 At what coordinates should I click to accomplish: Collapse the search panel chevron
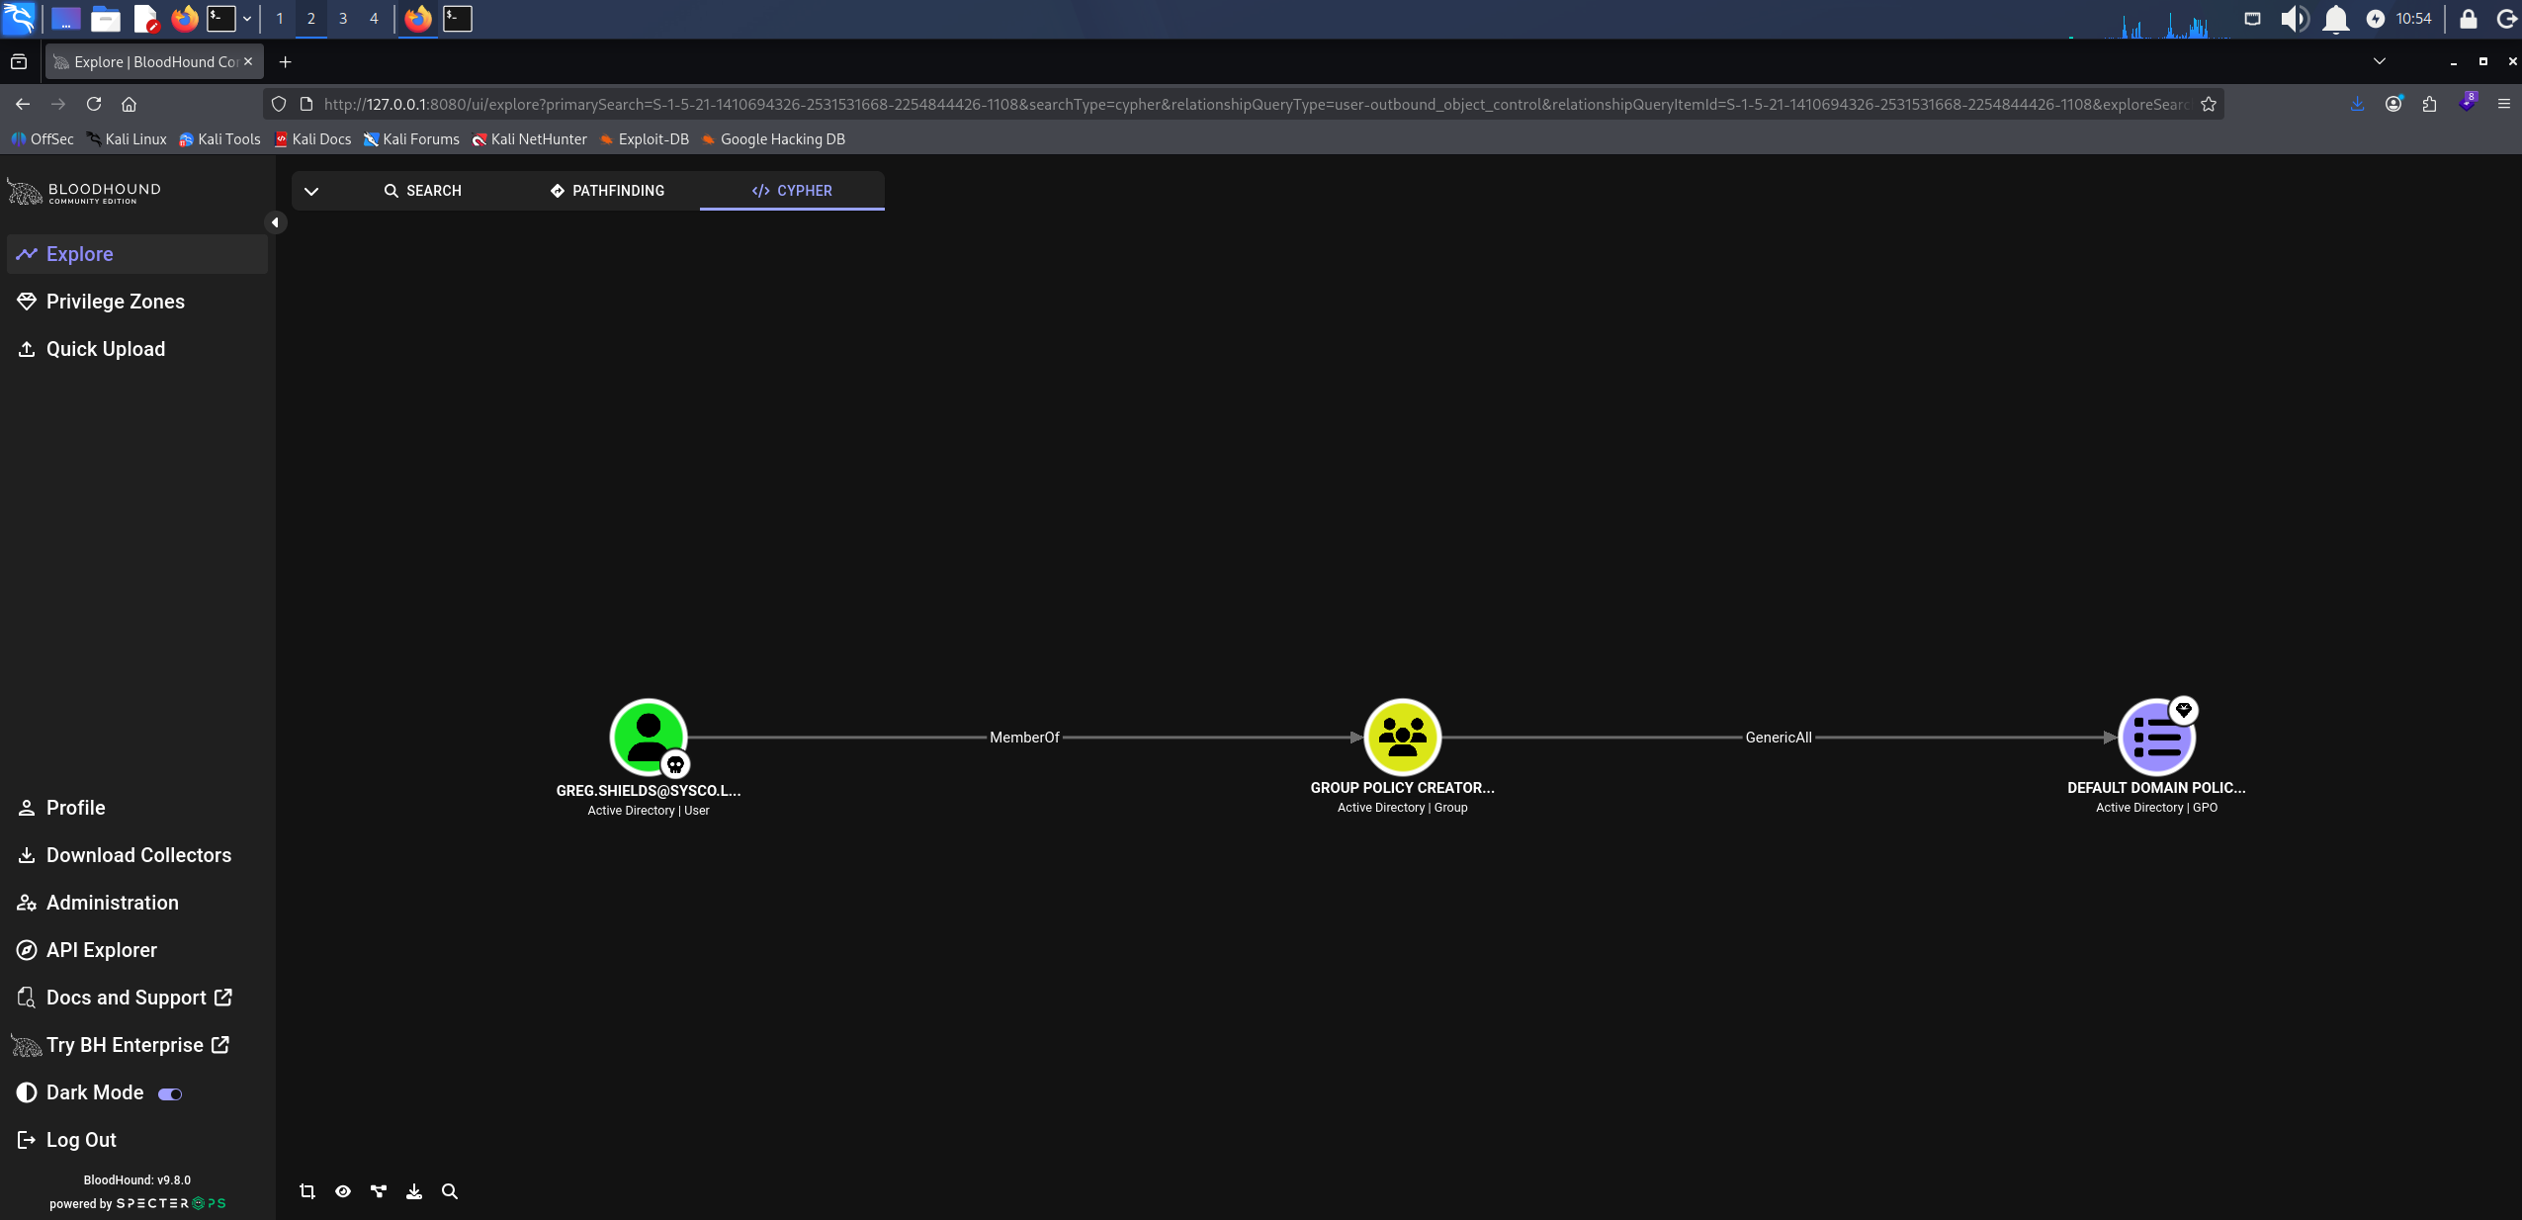click(311, 191)
